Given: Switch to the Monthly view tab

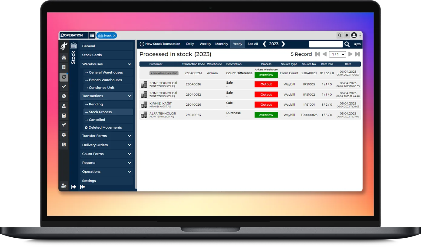Looking at the screenshot, I should [x=222, y=44].
